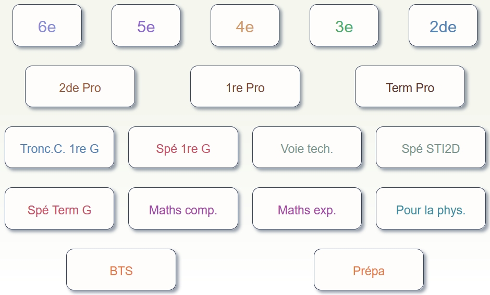The height and width of the screenshot is (295, 490).
Task: Select Maths comp. option
Action: (183, 209)
